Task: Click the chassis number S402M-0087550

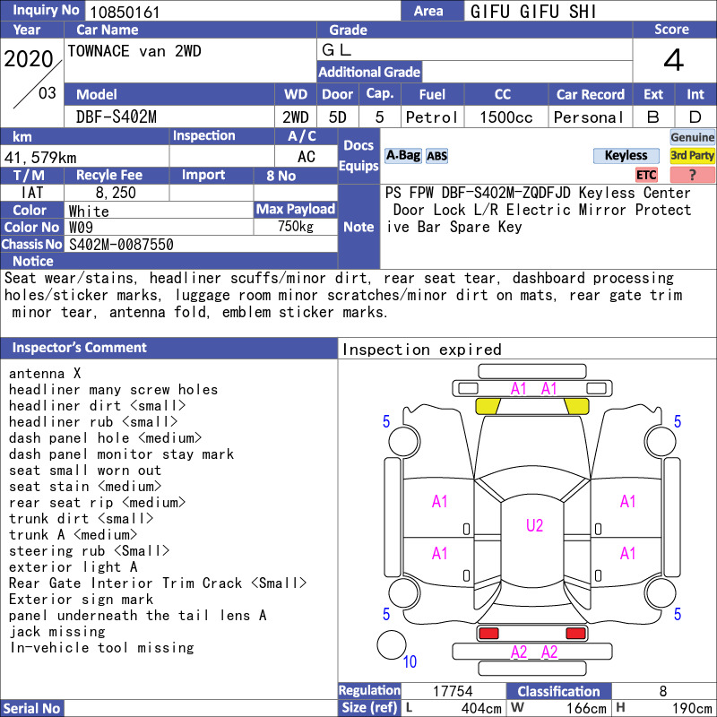Action: click(121, 244)
